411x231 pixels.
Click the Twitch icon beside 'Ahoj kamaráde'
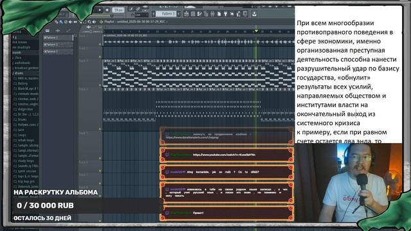pos(167,172)
